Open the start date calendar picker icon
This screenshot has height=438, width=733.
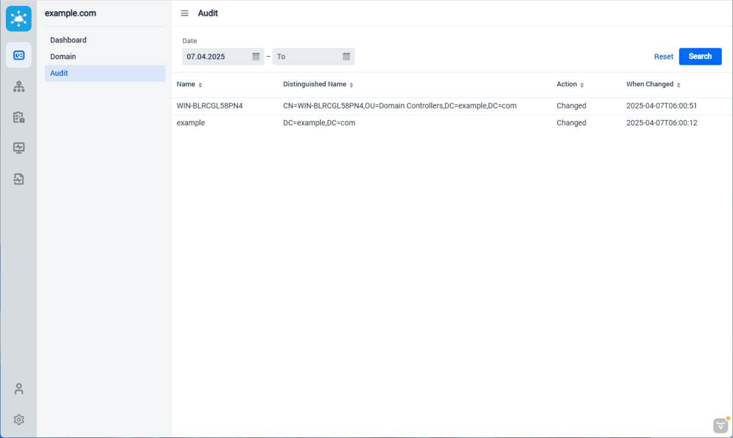[256, 57]
